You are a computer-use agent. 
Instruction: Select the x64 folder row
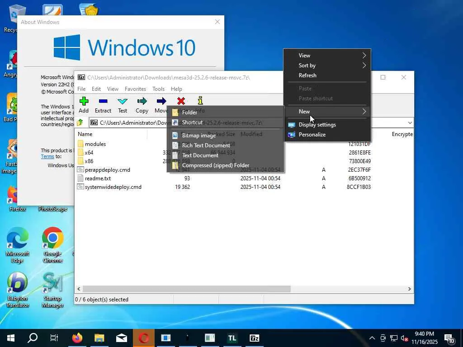click(85, 153)
